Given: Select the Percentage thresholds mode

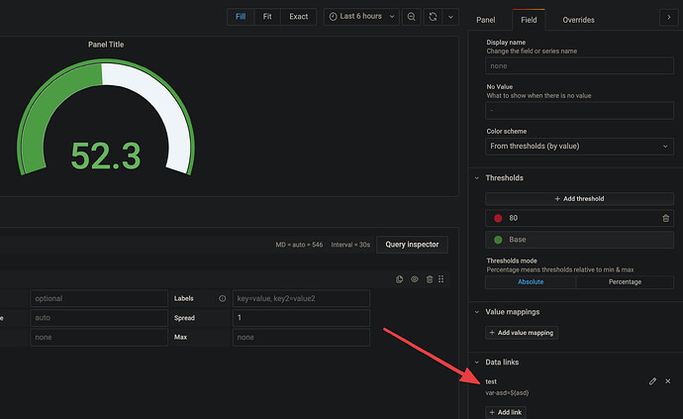Looking at the screenshot, I should click(x=625, y=282).
